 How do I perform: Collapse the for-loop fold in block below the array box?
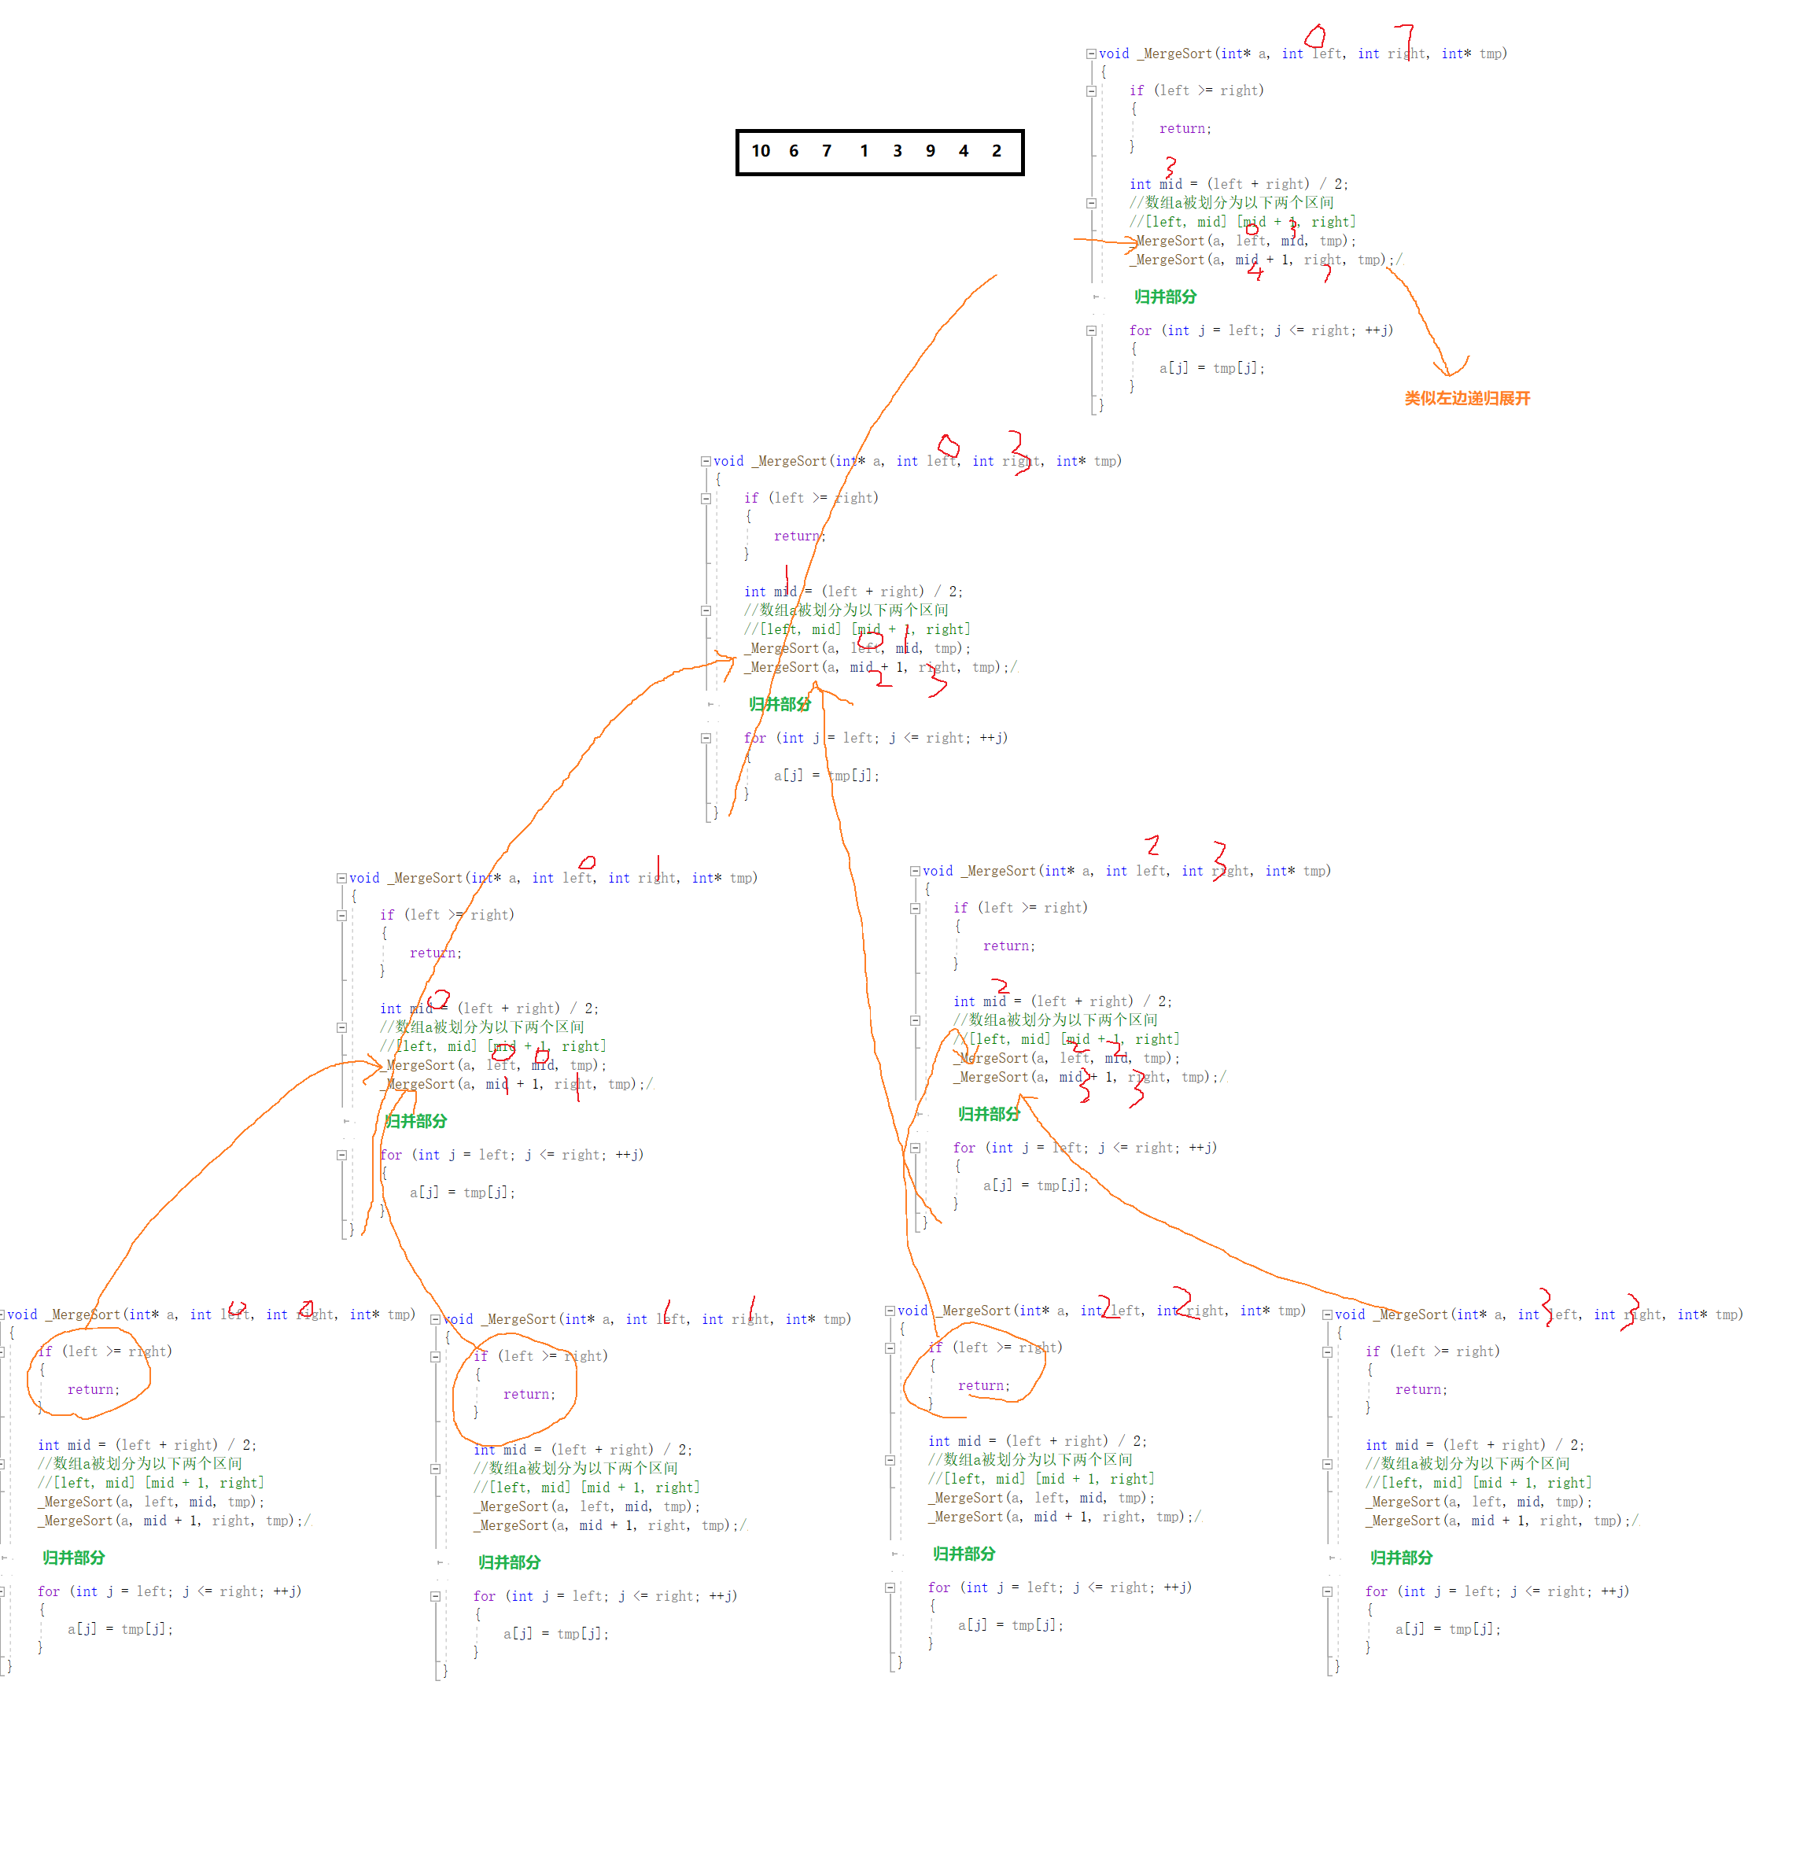[705, 739]
